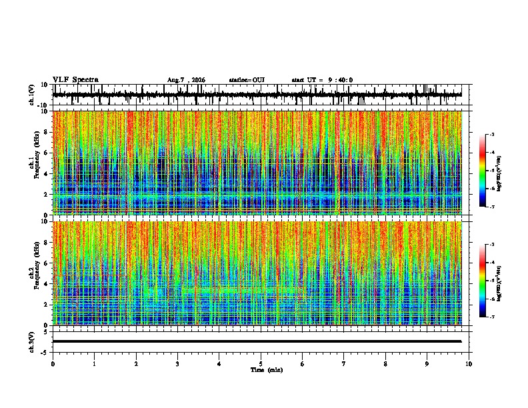Click the "start UT = 9 :40: 0" label
This screenshot has height=408, width=528.
(322, 80)
